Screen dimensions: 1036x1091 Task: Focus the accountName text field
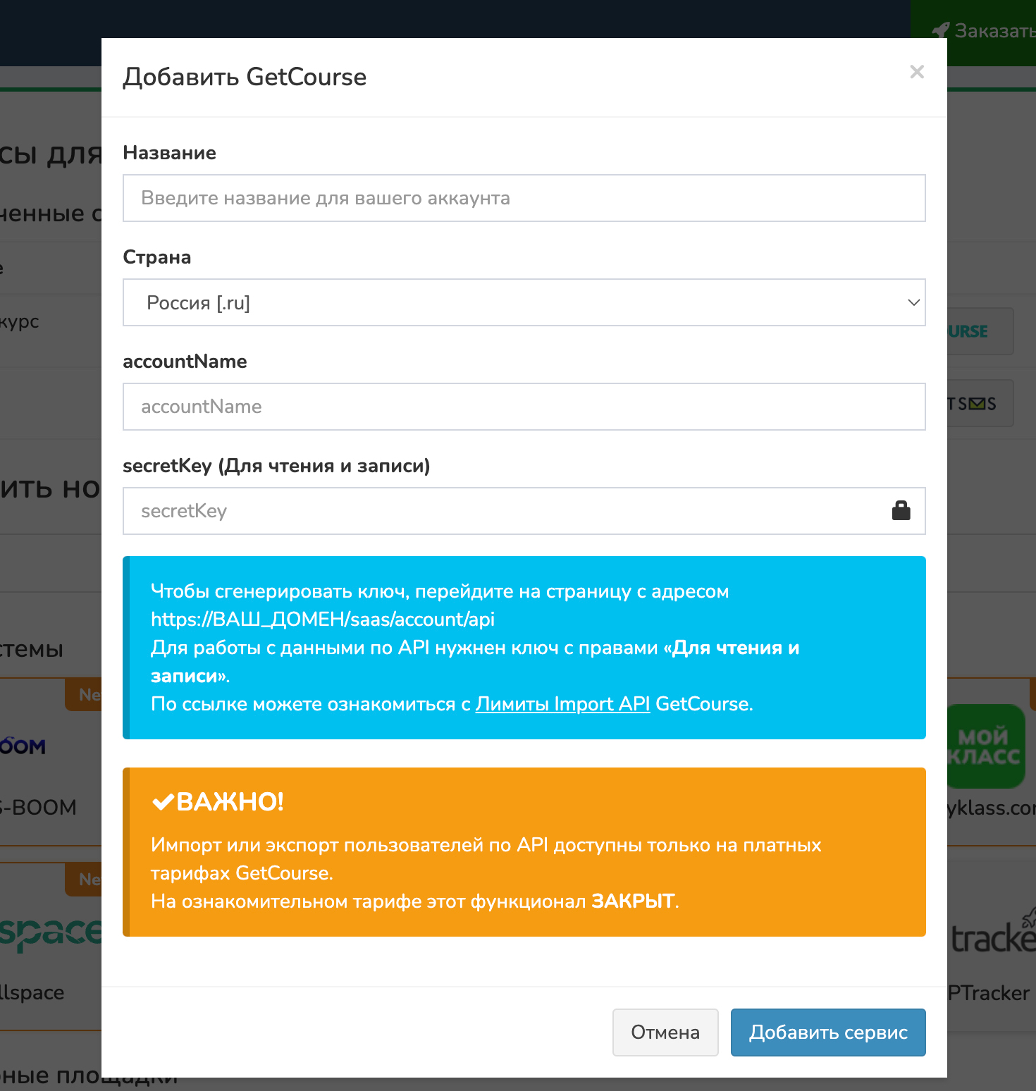pyautogui.click(x=524, y=407)
